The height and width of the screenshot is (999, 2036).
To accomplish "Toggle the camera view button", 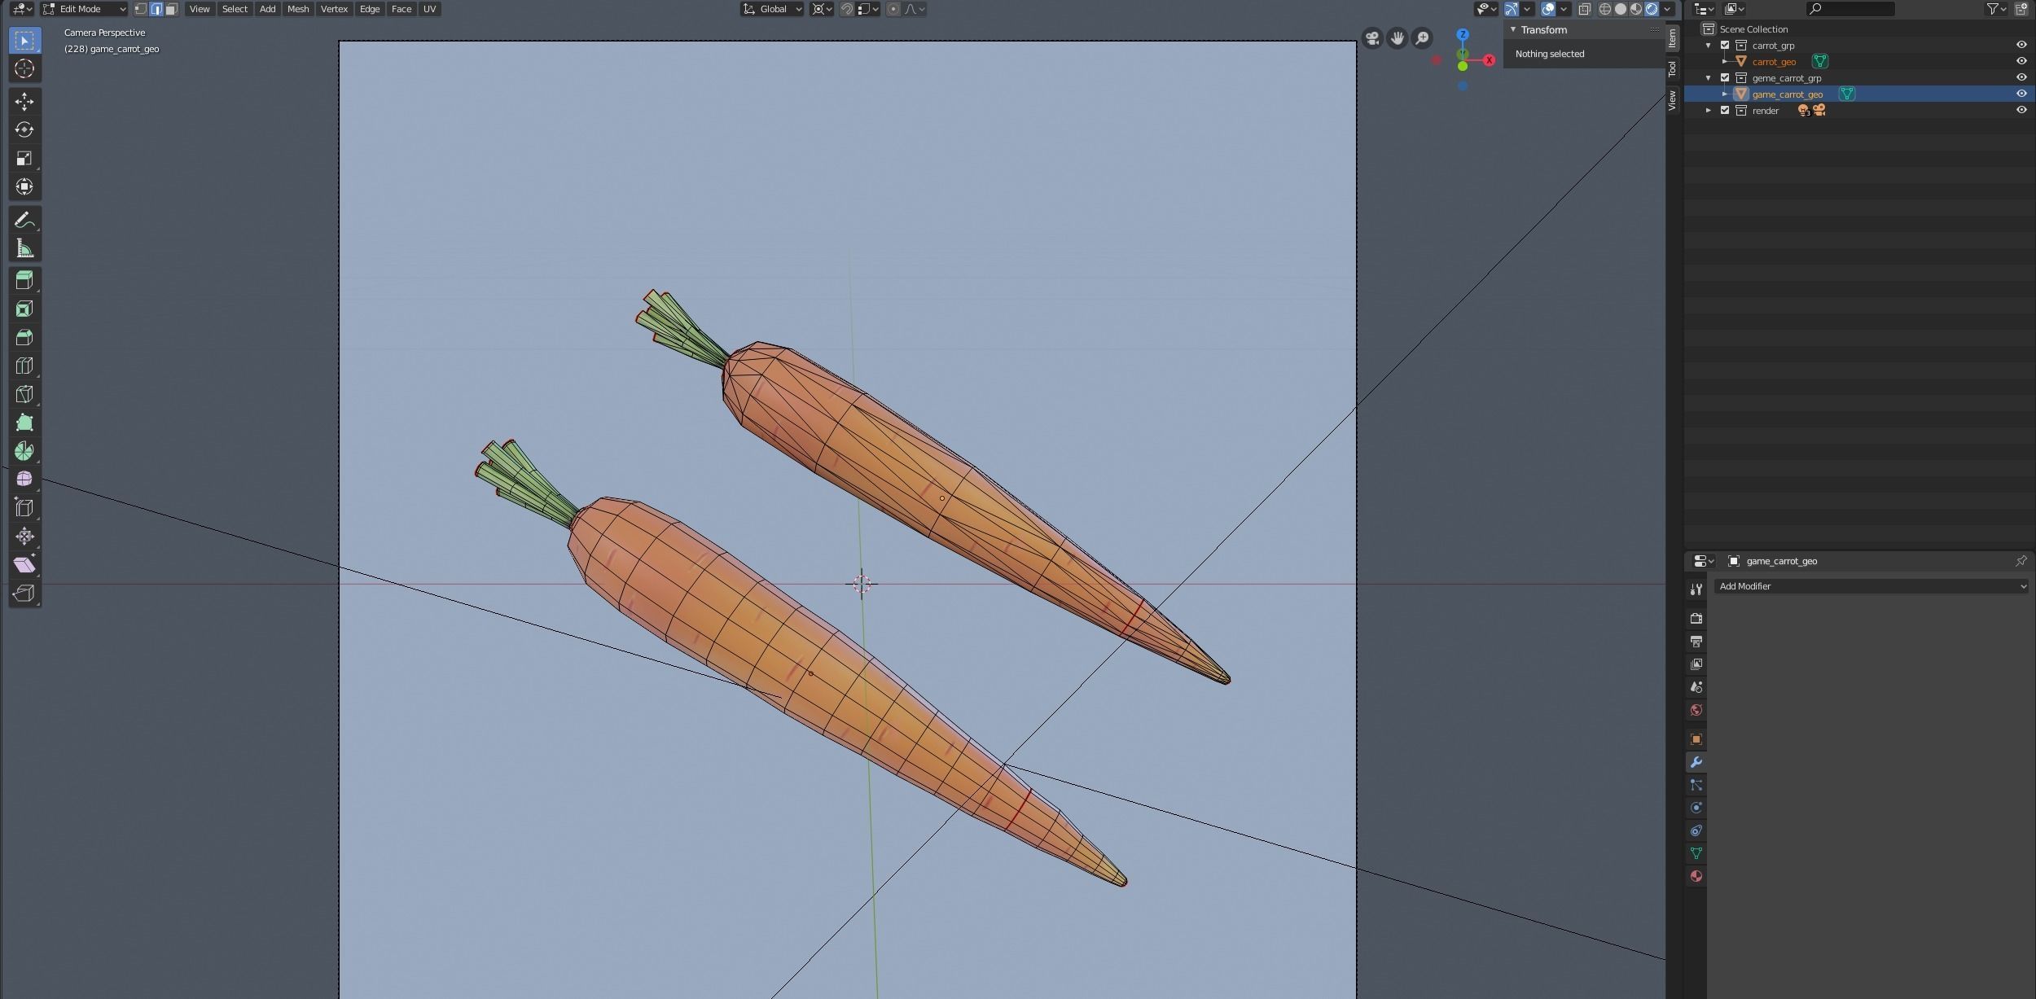I will (x=1372, y=38).
